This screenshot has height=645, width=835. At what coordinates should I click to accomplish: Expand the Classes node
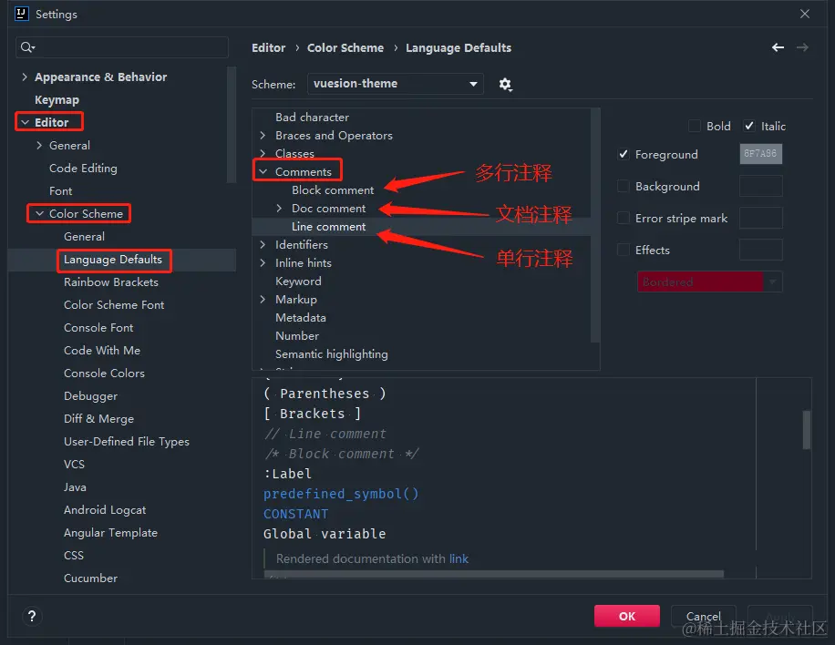click(x=263, y=153)
